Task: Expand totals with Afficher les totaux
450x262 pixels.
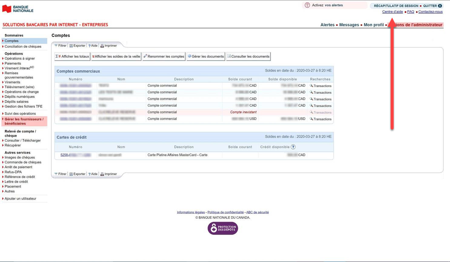Action: (x=72, y=56)
